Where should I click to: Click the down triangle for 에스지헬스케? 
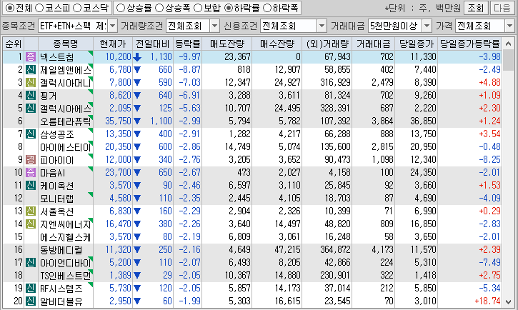[x=137, y=237]
